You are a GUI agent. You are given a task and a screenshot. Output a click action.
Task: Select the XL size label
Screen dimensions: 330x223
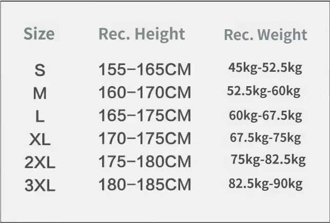click(x=40, y=139)
